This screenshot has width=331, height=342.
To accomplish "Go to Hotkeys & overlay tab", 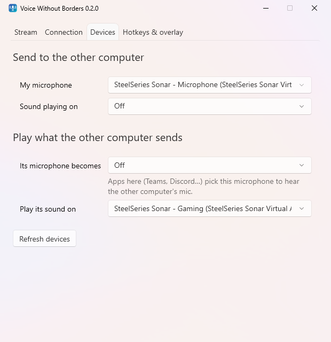I will [153, 32].
